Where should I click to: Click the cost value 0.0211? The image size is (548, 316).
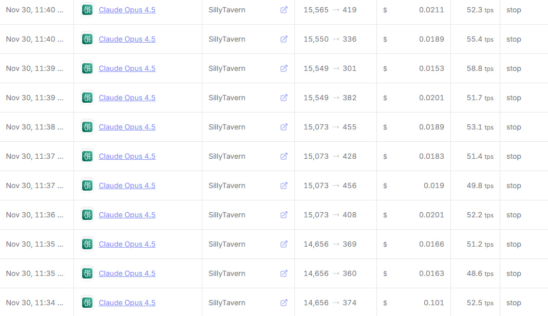pyautogui.click(x=431, y=10)
